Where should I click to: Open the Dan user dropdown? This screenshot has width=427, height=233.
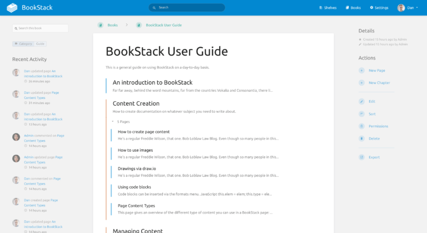(x=408, y=8)
